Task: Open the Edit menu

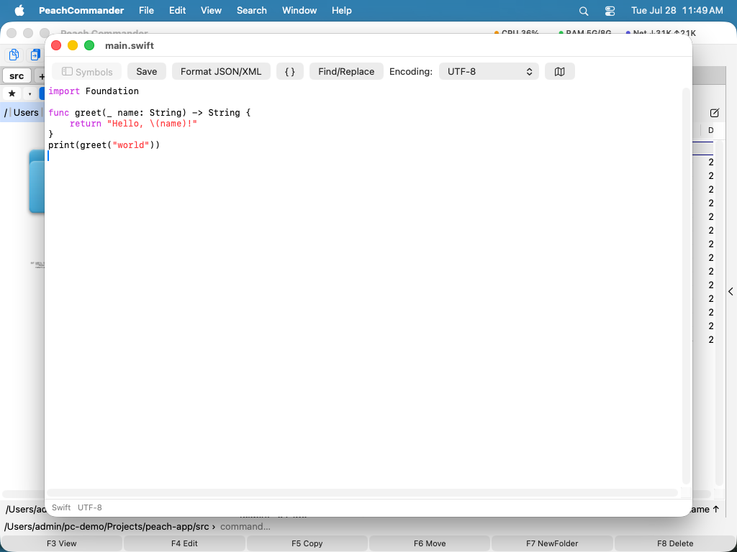Action: [x=177, y=10]
